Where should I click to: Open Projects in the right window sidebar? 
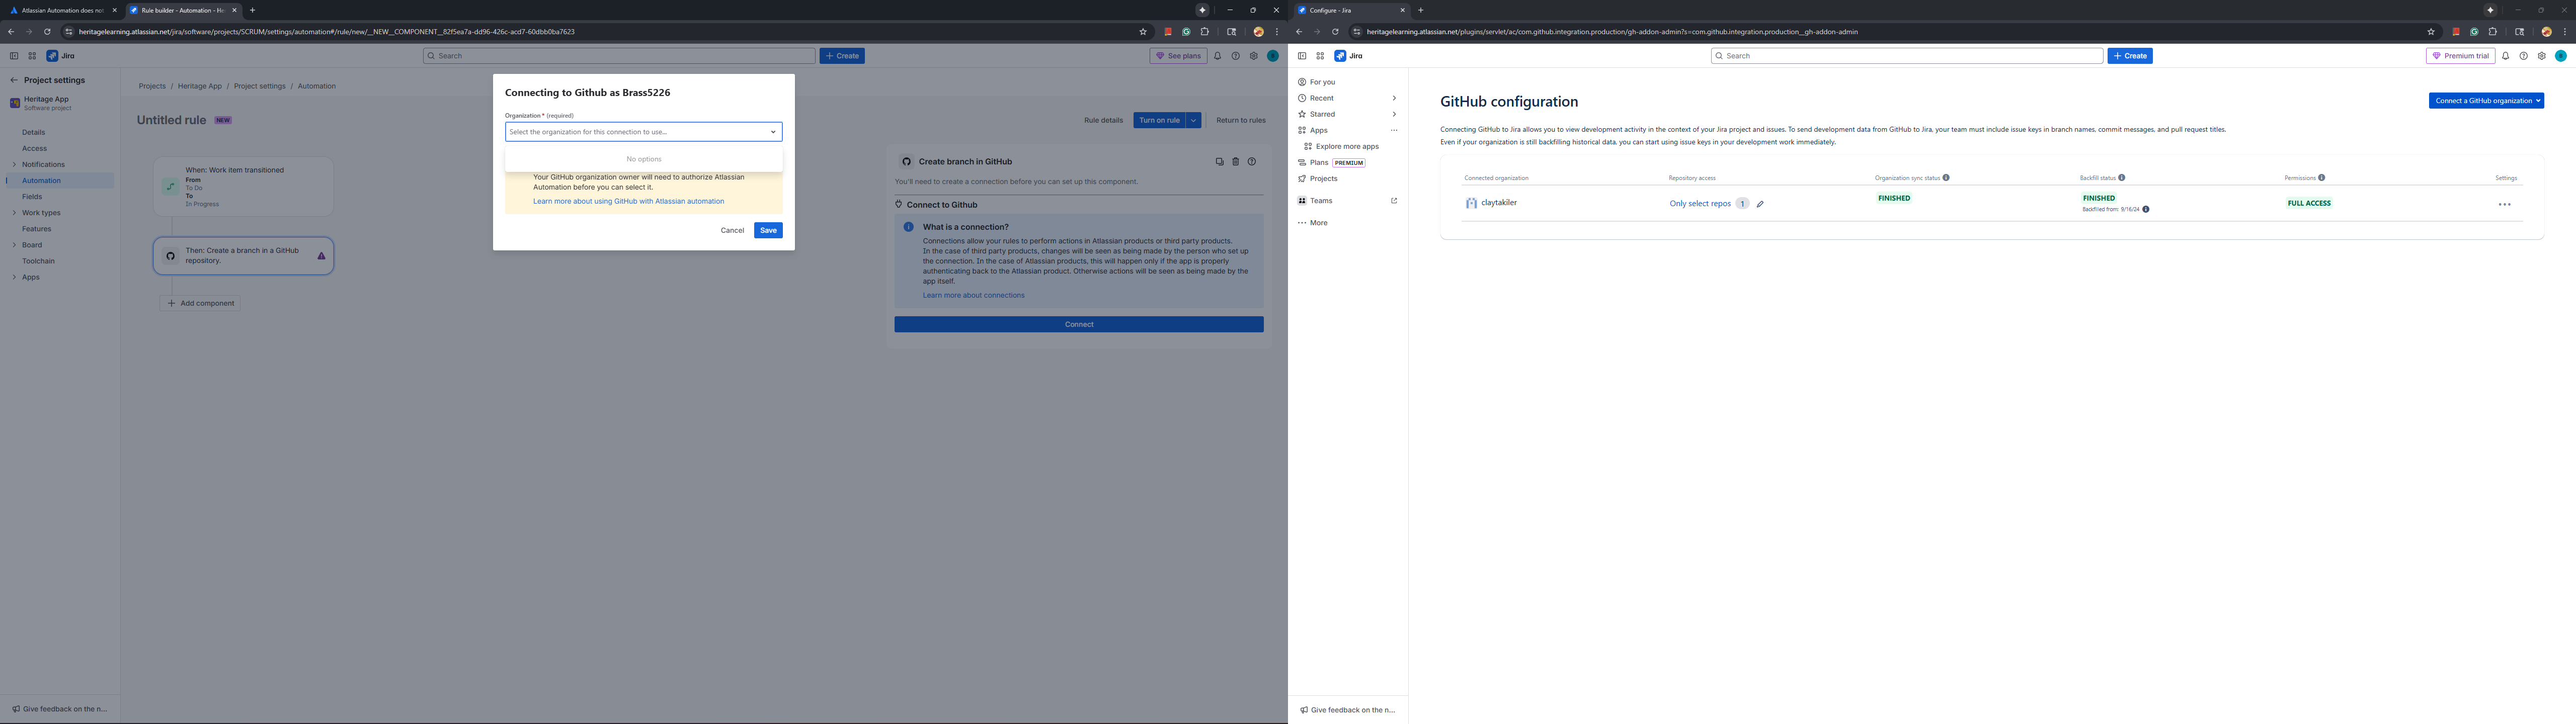1323,179
